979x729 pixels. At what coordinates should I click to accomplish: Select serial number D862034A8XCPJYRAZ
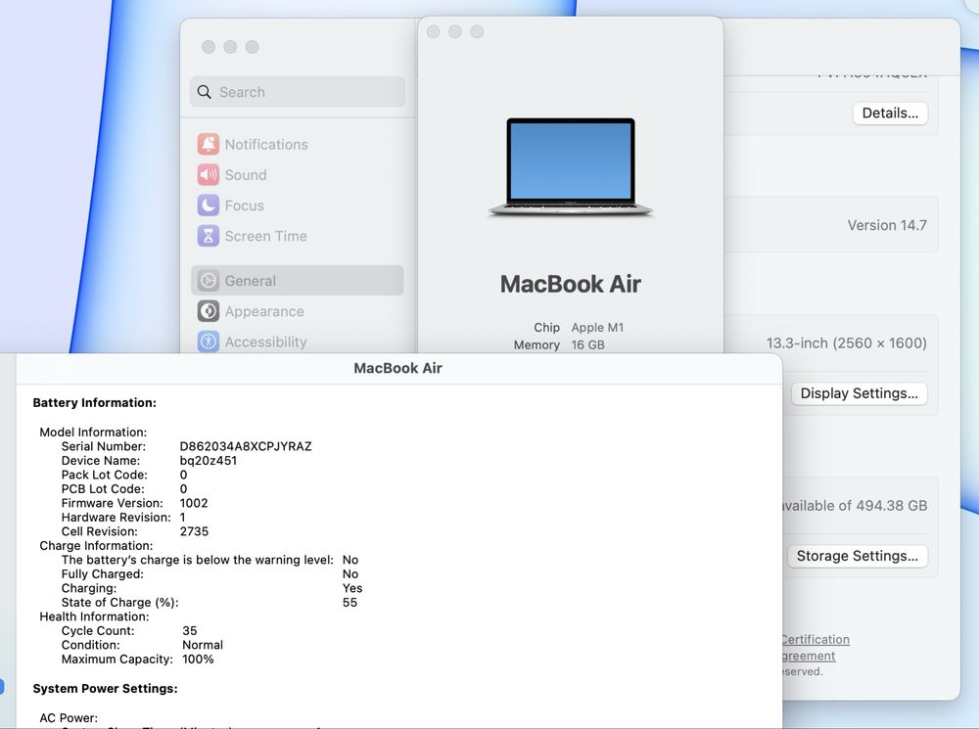click(x=246, y=446)
